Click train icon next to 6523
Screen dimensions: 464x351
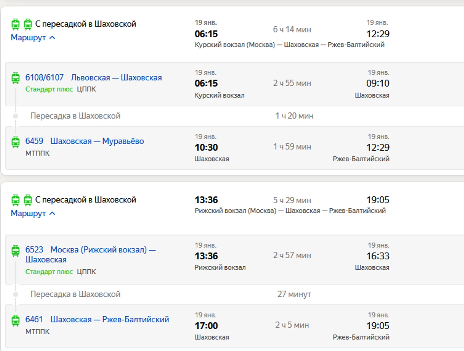point(15,251)
